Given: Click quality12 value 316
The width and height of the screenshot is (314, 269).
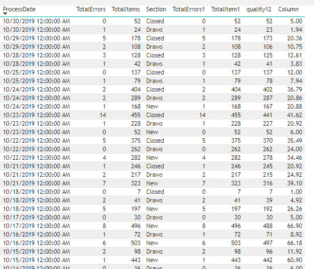Looking at the screenshot, I should [268, 183].
